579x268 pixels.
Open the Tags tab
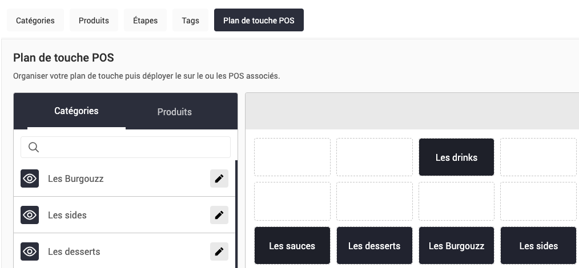[x=190, y=21]
